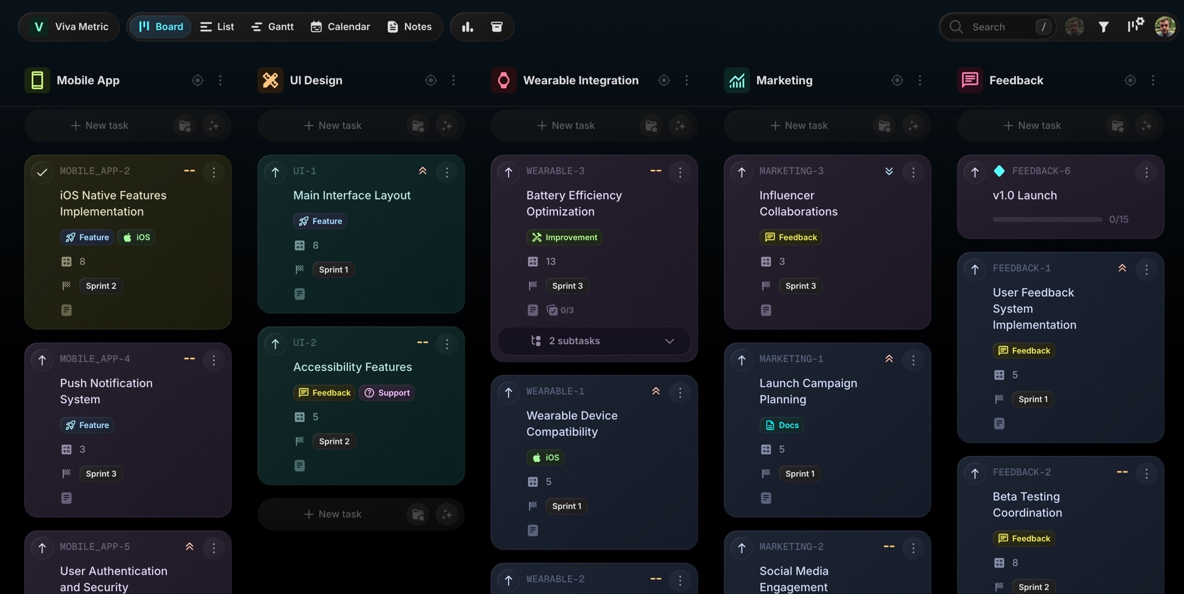
Task: Click Improvement tag on Battery Efficiency card
Action: [564, 237]
